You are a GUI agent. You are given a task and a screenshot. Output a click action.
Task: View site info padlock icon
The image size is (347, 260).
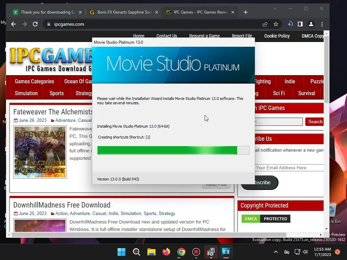pos(49,24)
